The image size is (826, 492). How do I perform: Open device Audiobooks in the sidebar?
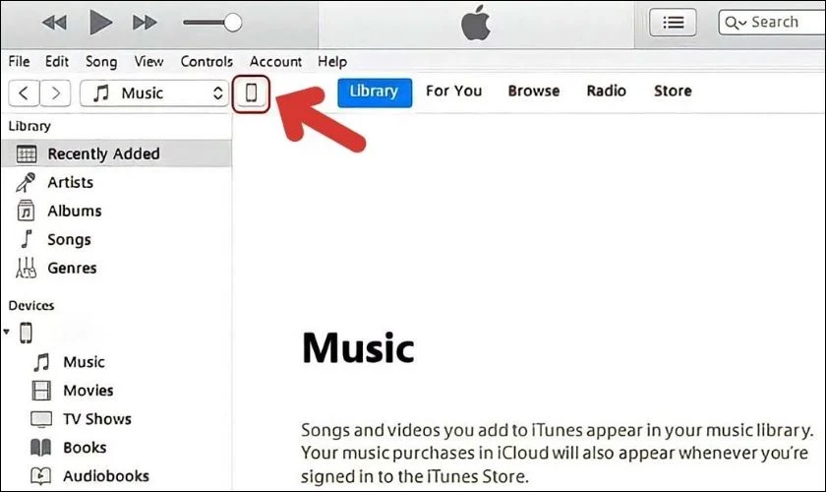pyautogui.click(x=106, y=476)
